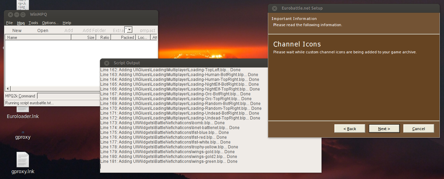Select output line 163 Loading-Human-BotRight.blp
The image size is (444, 179).
pos(179,75)
